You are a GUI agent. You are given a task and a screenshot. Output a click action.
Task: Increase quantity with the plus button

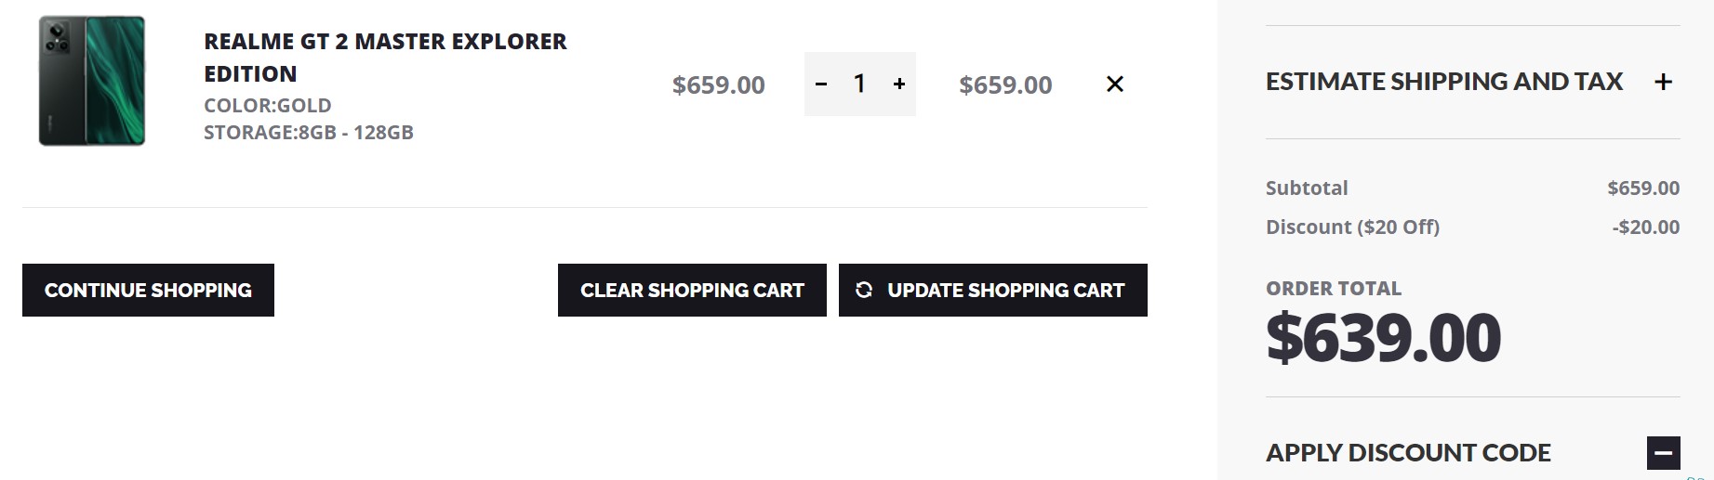(x=899, y=84)
